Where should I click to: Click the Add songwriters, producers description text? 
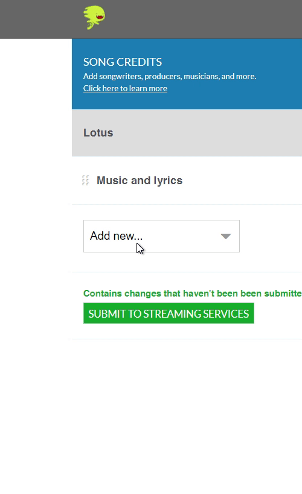tap(170, 76)
